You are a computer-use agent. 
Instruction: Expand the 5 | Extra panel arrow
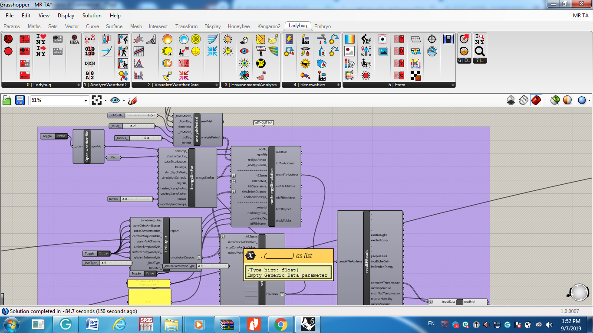click(x=452, y=85)
